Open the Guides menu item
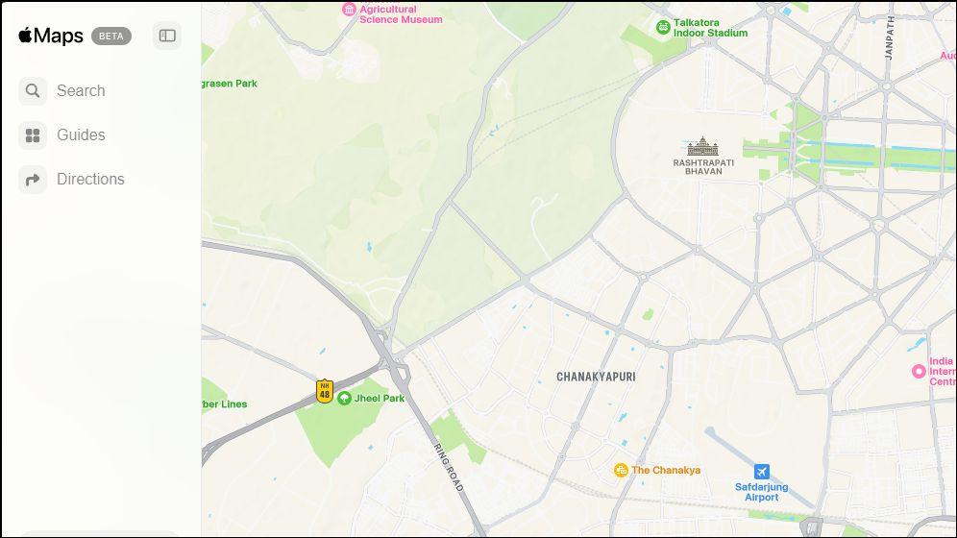This screenshot has height=538, width=957. (x=81, y=134)
